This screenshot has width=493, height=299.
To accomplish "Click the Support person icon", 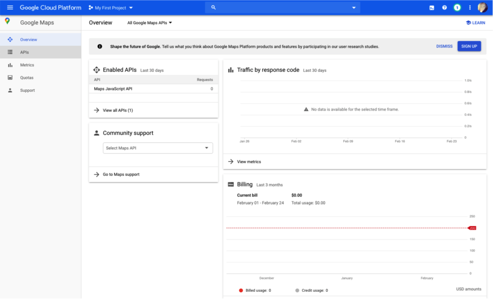I will tap(10, 90).
